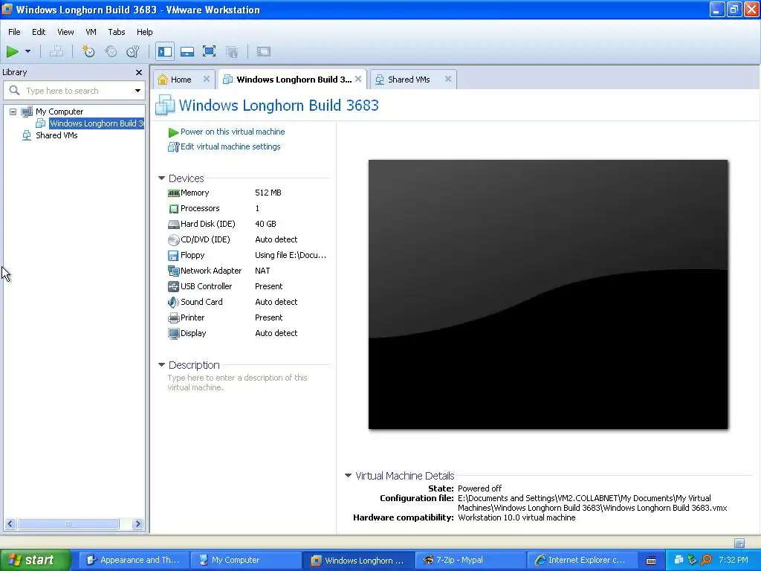Image resolution: width=761 pixels, height=571 pixels.
Task: Click the library scrollbar left arrow
Action: coord(10,524)
